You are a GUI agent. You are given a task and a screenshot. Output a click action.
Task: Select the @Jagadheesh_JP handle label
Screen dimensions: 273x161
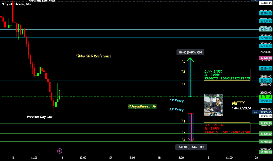pos(142,106)
